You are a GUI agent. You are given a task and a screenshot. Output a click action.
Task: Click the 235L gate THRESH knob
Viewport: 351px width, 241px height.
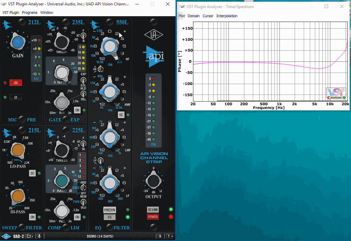62,42
